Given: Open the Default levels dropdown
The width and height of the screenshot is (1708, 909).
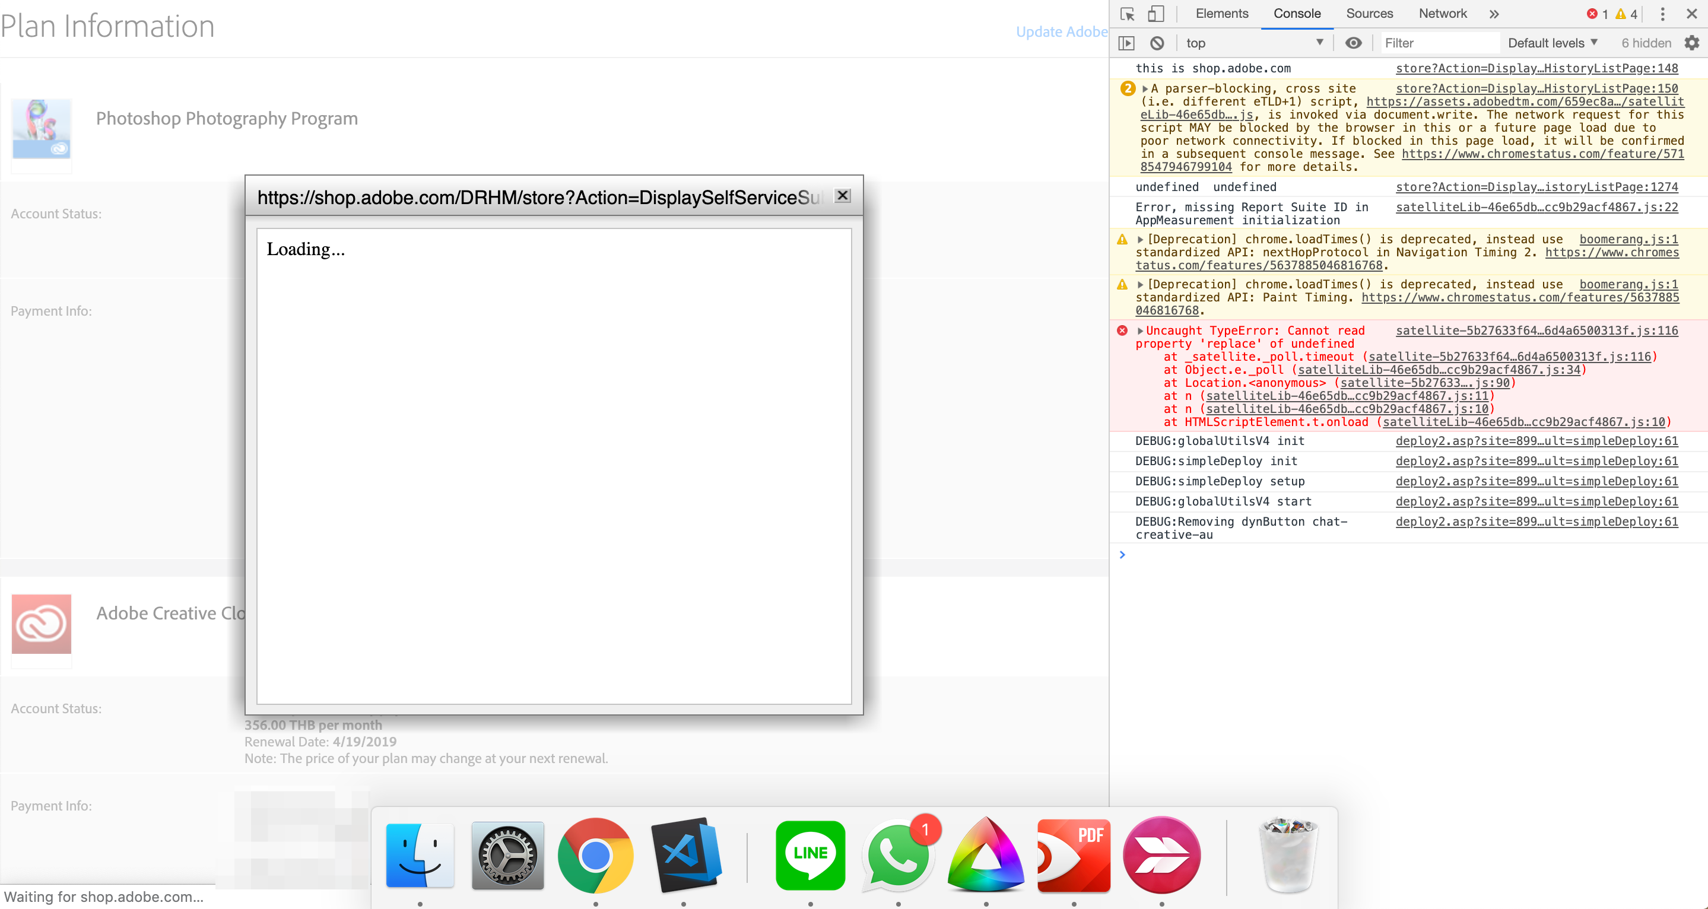Looking at the screenshot, I should pyautogui.click(x=1552, y=43).
